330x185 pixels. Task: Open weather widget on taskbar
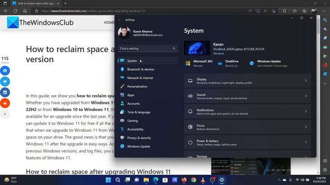pos(10,180)
